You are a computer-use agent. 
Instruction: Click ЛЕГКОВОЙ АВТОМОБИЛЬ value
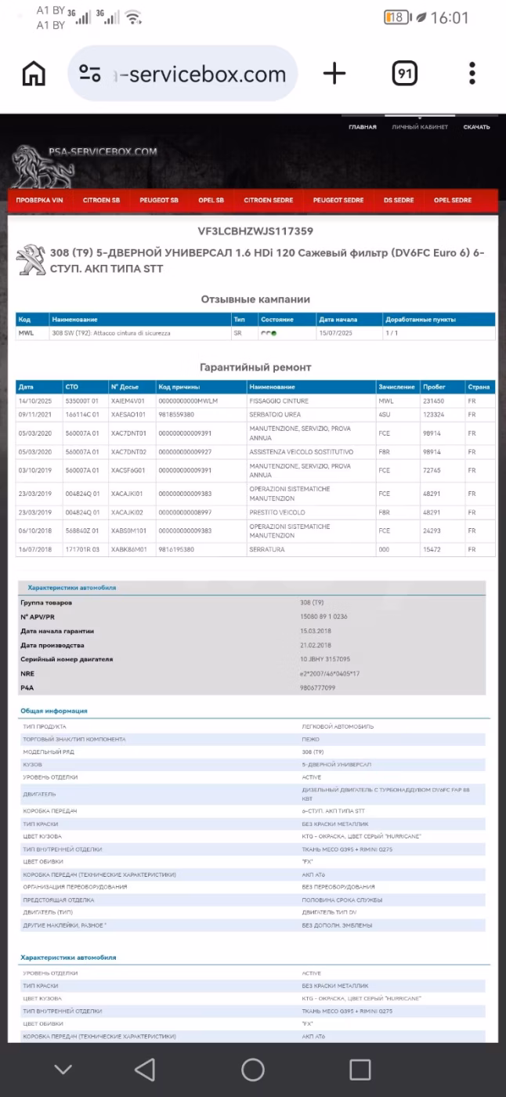point(338,726)
